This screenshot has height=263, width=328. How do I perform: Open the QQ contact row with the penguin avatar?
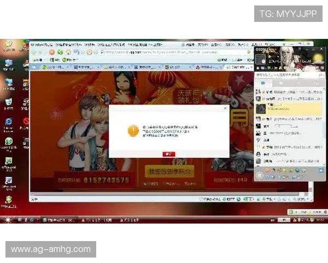289,154
